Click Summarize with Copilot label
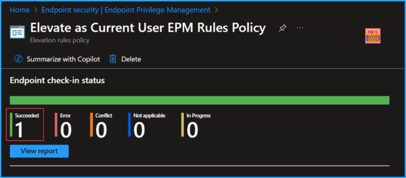The image size is (406, 178). click(63, 59)
